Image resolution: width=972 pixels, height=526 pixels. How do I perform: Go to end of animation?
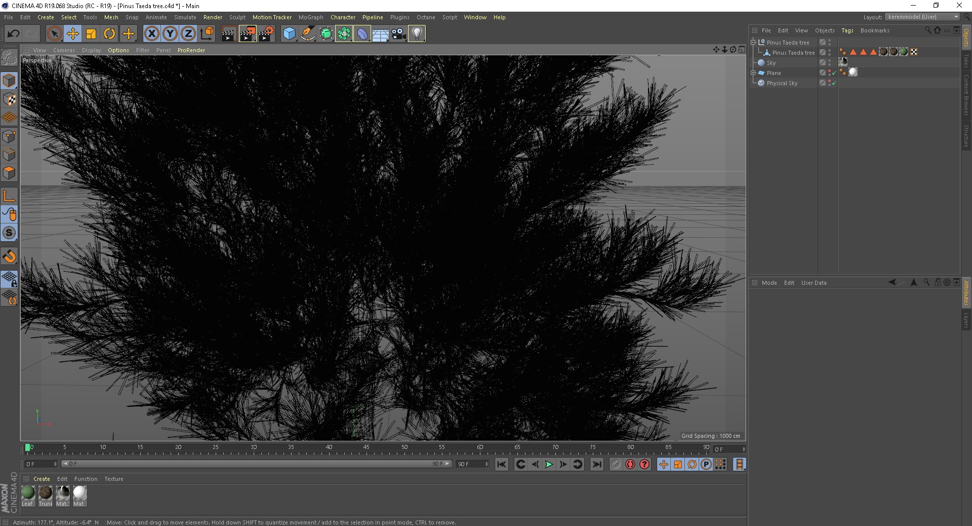pos(597,464)
